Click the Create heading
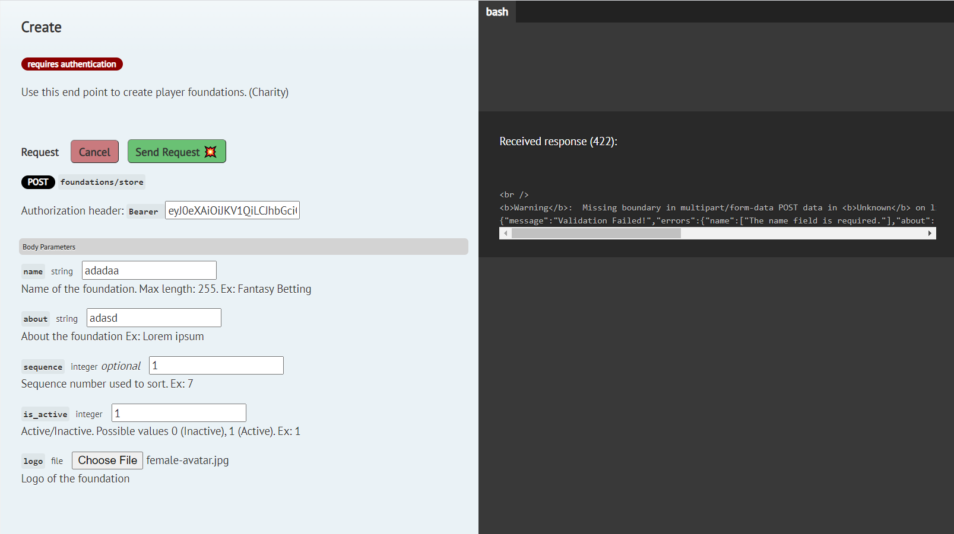The height and width of the screenshot is (534, 954). 42,27
